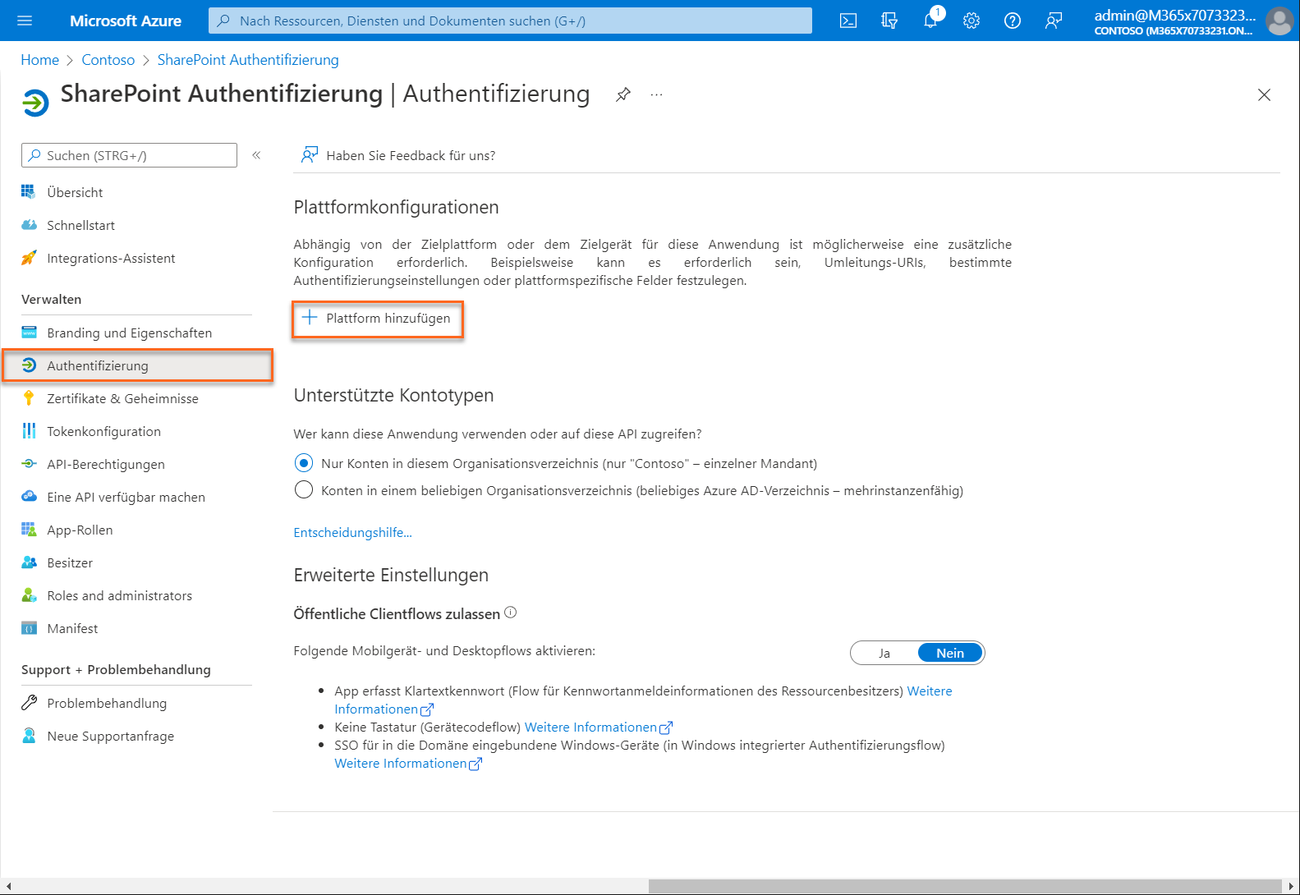Click the info icon next to Öffentliche Clientflows
This screenshot has width=1300, height=895.
pos(510,613)
